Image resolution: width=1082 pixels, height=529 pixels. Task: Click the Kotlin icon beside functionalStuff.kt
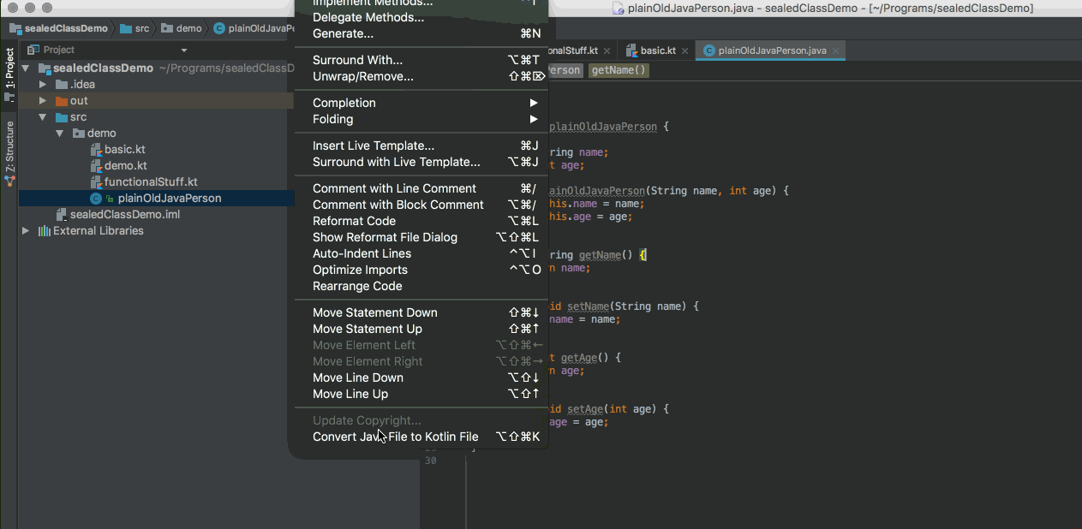tap(96, 181)
